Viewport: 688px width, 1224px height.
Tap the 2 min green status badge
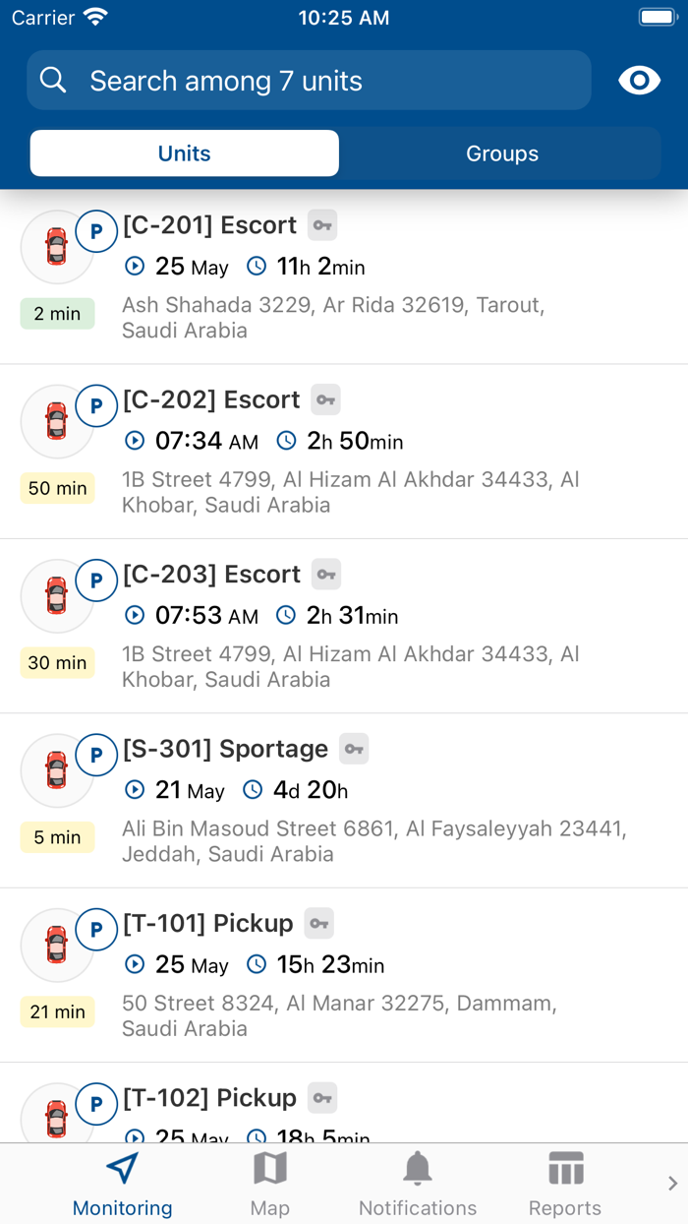(x=57, y=314)
